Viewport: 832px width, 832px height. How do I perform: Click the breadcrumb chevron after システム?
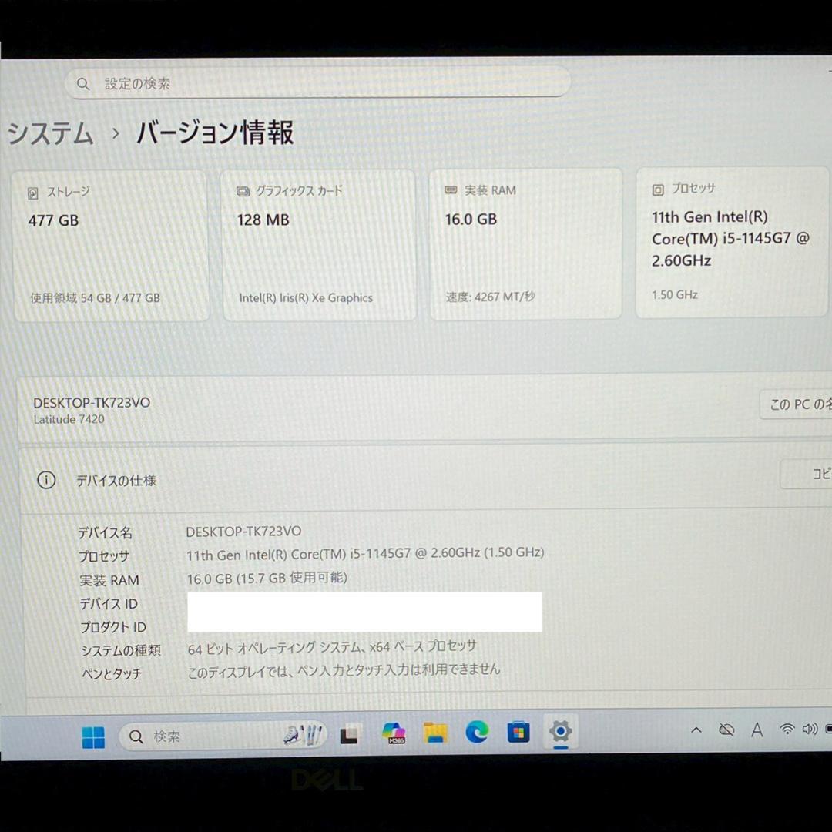[x=114, y=134]
